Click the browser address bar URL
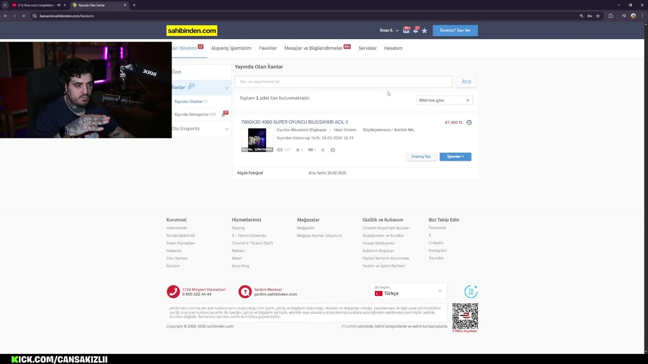The height and width of the screenshot is (364, 648). click(67, 16)
